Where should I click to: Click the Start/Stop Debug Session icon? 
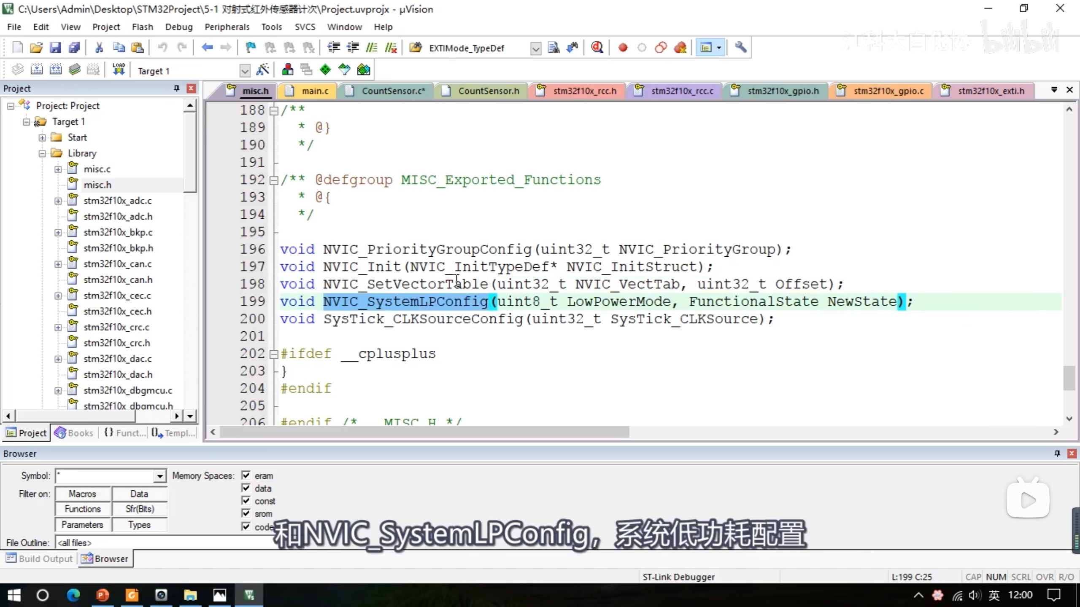click(x=597, y=48)
